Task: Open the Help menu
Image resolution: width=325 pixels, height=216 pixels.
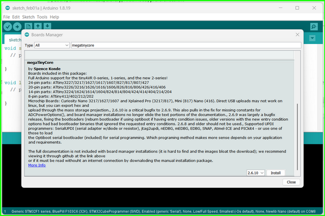Action: [x=54, y=17]
